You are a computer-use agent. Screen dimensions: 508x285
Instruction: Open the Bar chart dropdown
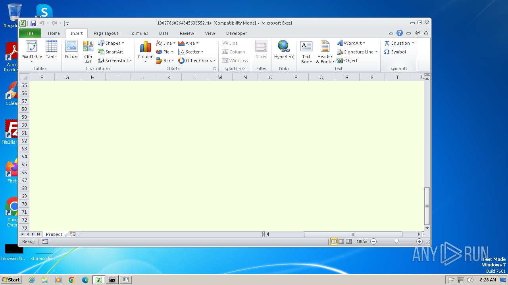[x=165, y=61]
